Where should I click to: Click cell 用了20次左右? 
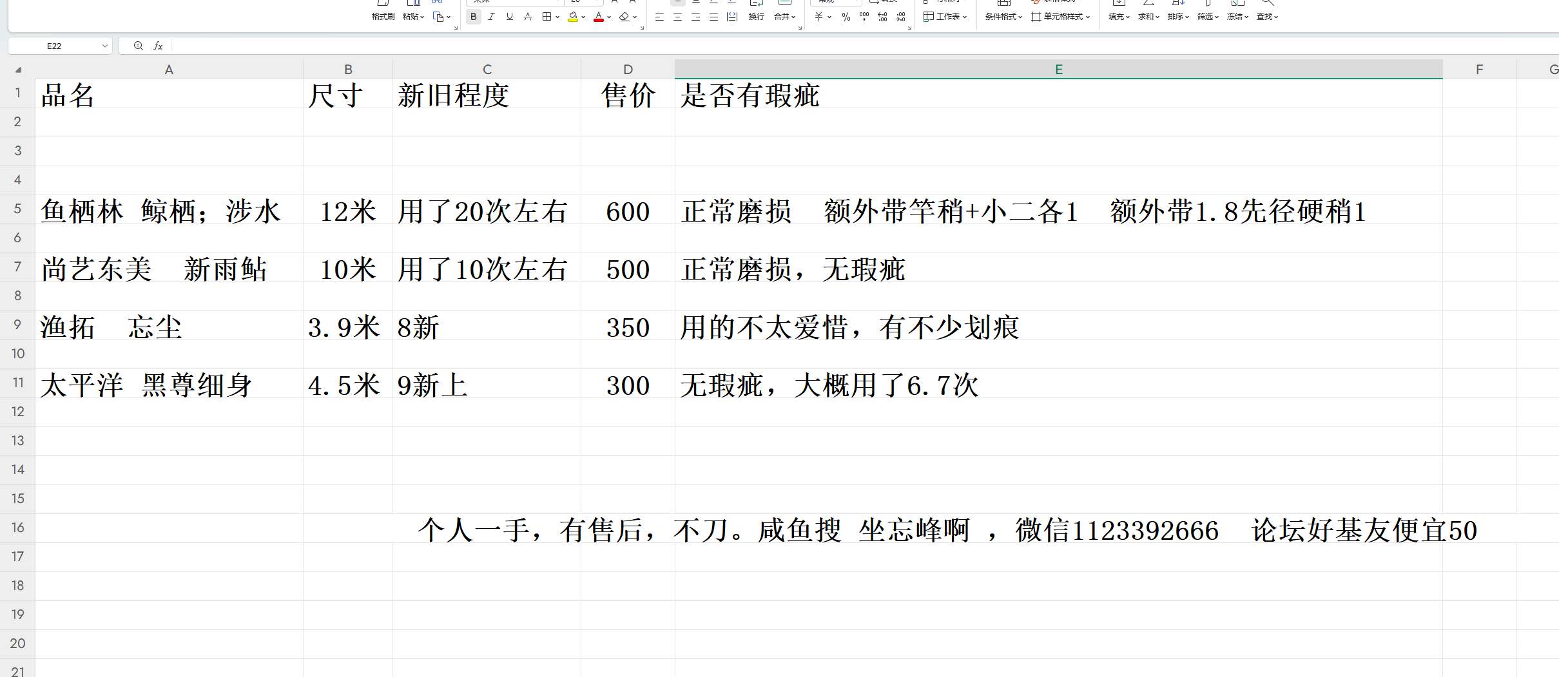(x=487, y=209)
